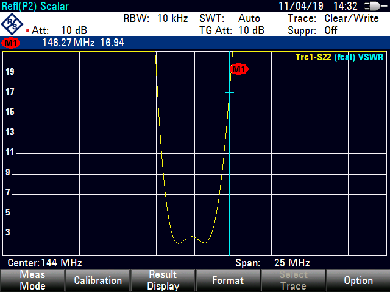Click the cyan marker crosshair on the trace
Image resolution: width=390 pixels, height=292 pixels.
(x=230, y=92)
